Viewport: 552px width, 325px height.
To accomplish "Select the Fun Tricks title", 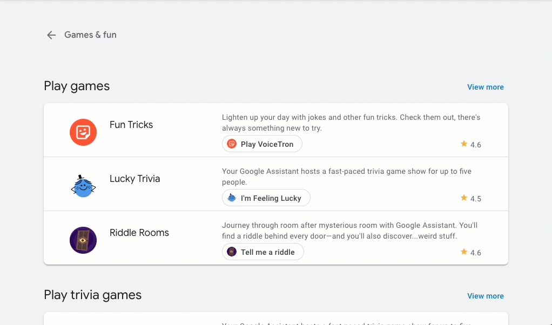I will point(131,125).
